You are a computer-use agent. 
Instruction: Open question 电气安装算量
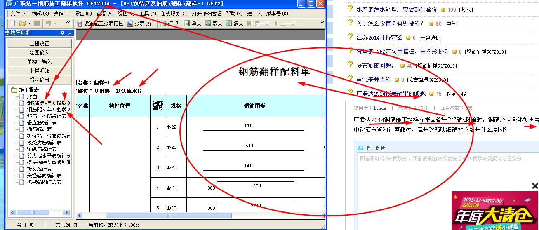[374, 79]
